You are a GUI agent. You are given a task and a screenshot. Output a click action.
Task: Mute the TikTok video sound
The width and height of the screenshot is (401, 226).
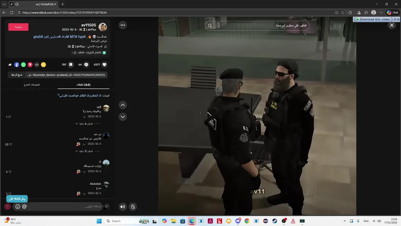(x=122, y=207)
